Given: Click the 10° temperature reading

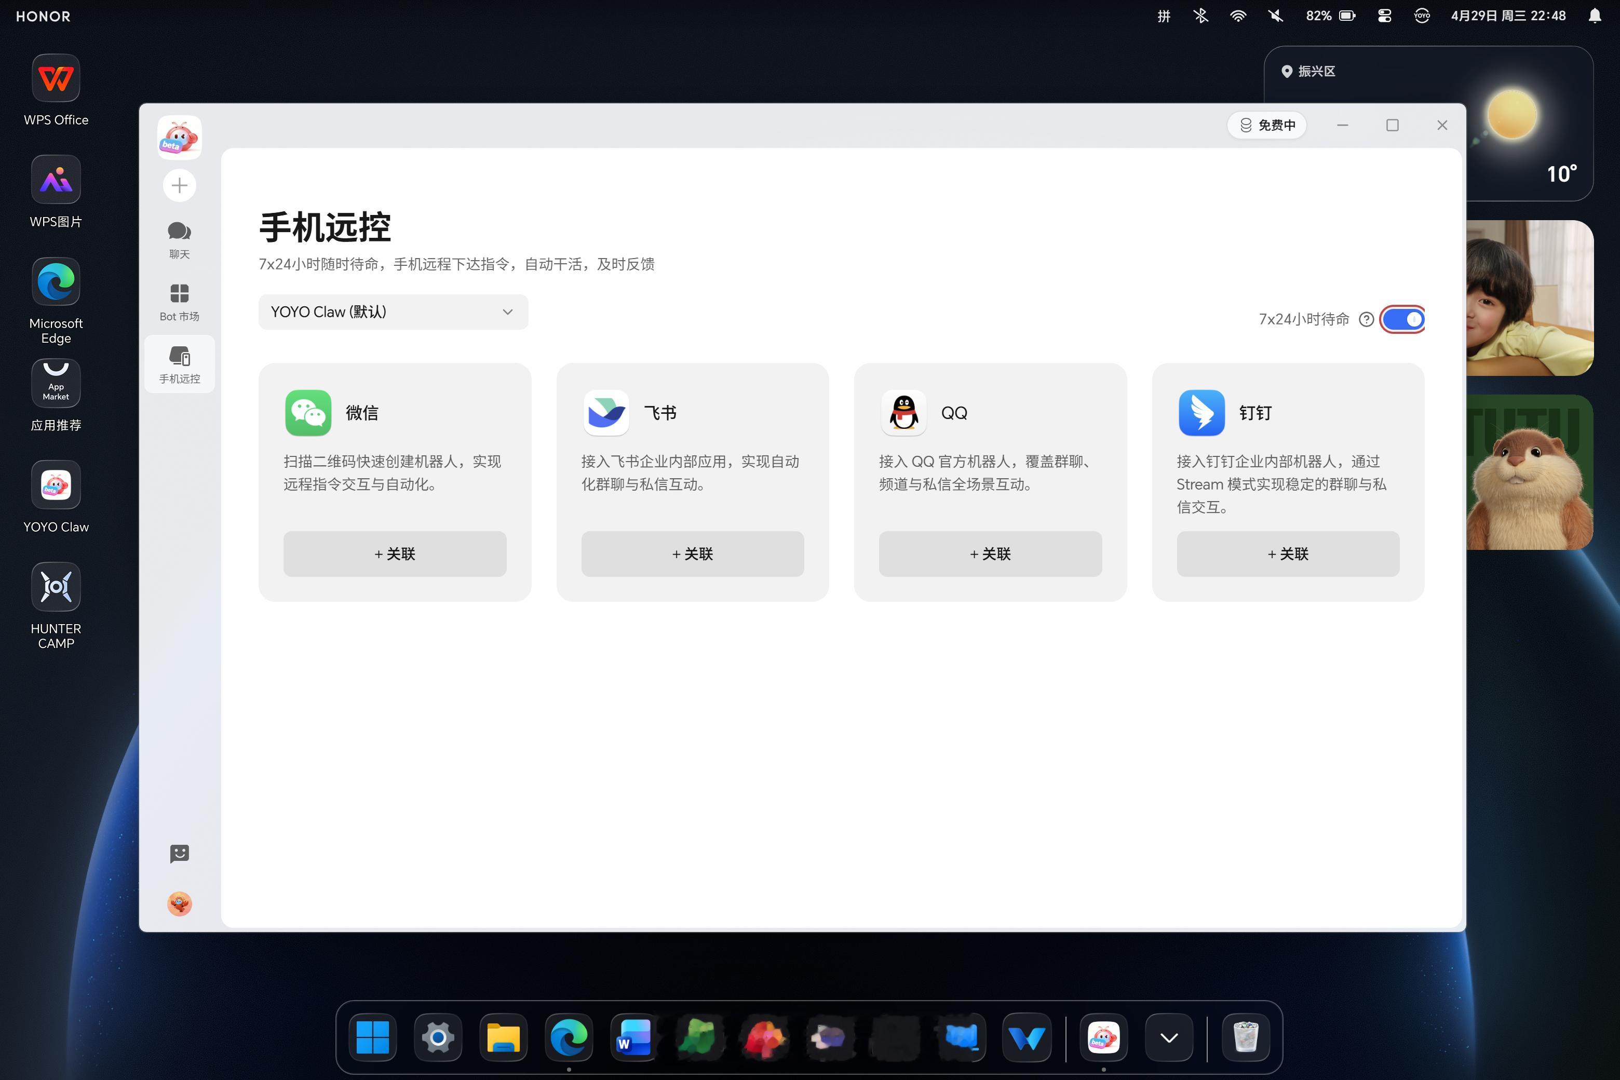Looking at the screenshot, I should pos(1561,173).
